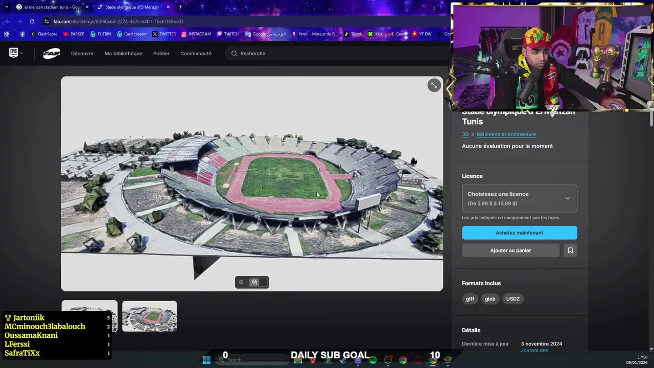Open the Facebook bookmark
Image resolution: width=654 pixels, height=368 pixels.
22,34
